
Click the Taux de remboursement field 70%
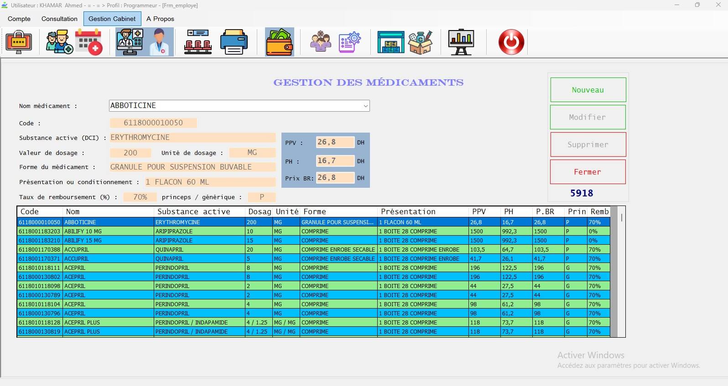(x=140, y=197)
